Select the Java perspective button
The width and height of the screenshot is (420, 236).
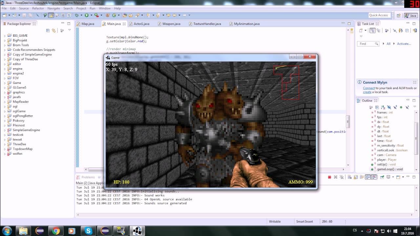pyautogui.click(x=411, y=15)
